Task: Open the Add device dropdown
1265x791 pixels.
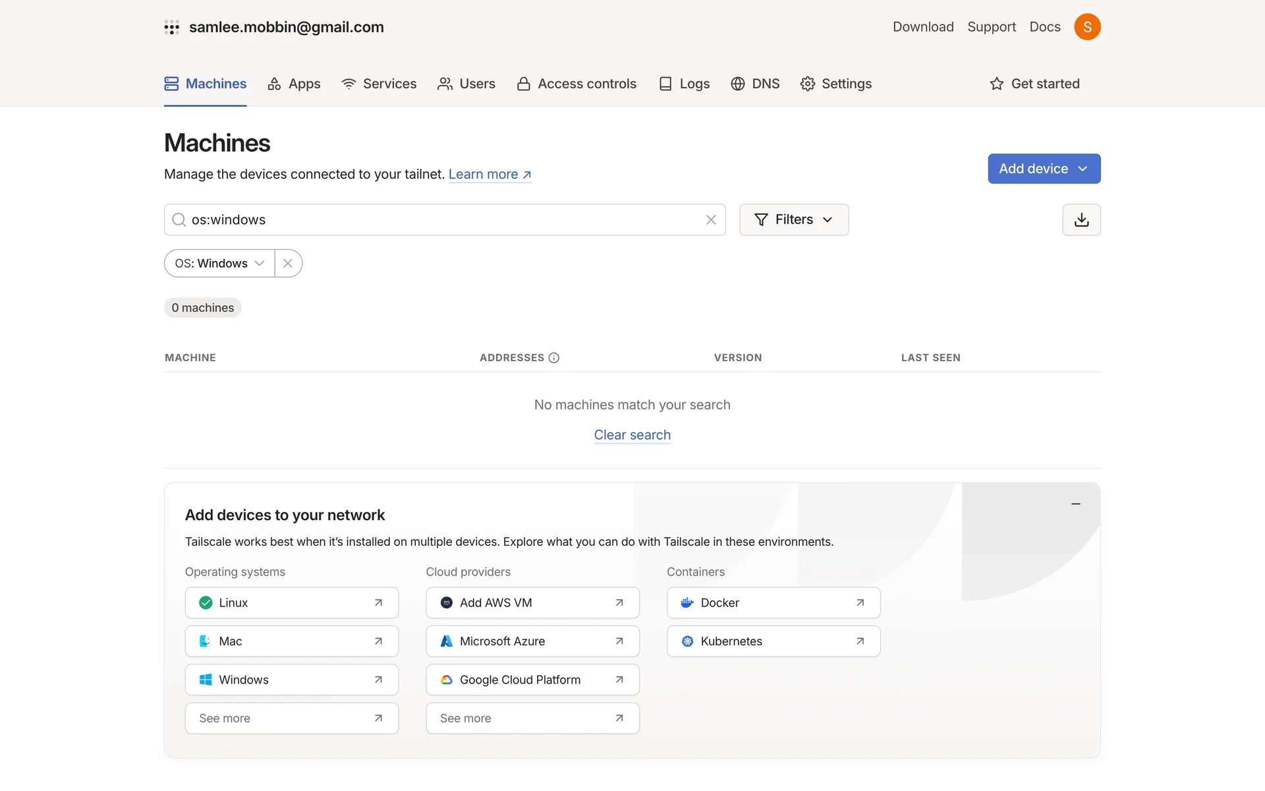Action: (1044, 169)
